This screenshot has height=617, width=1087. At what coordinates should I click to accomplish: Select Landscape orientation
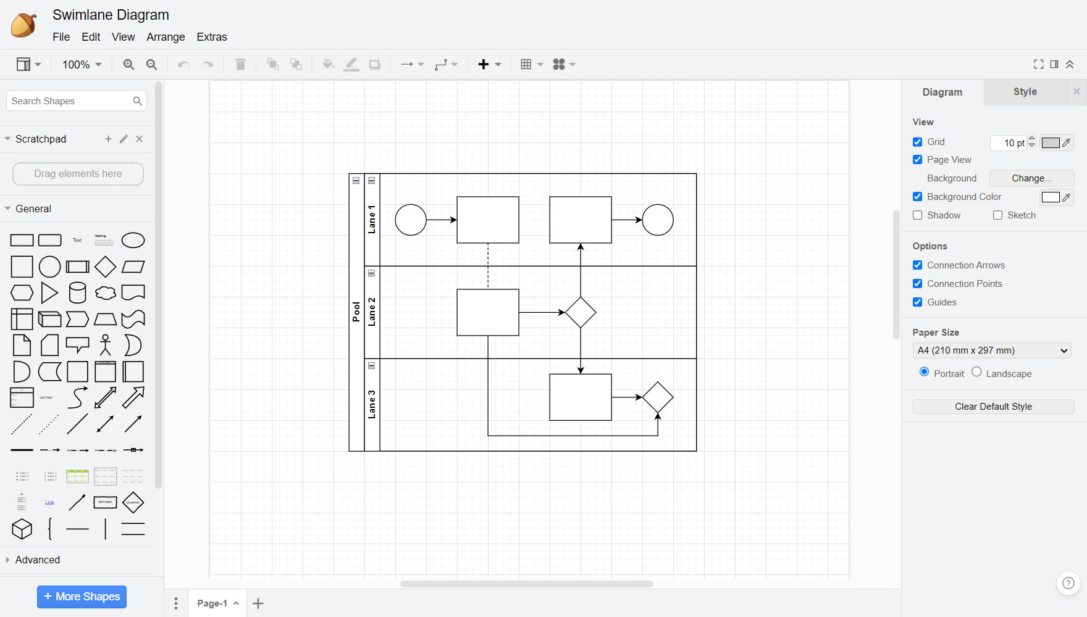pos(976,372)
